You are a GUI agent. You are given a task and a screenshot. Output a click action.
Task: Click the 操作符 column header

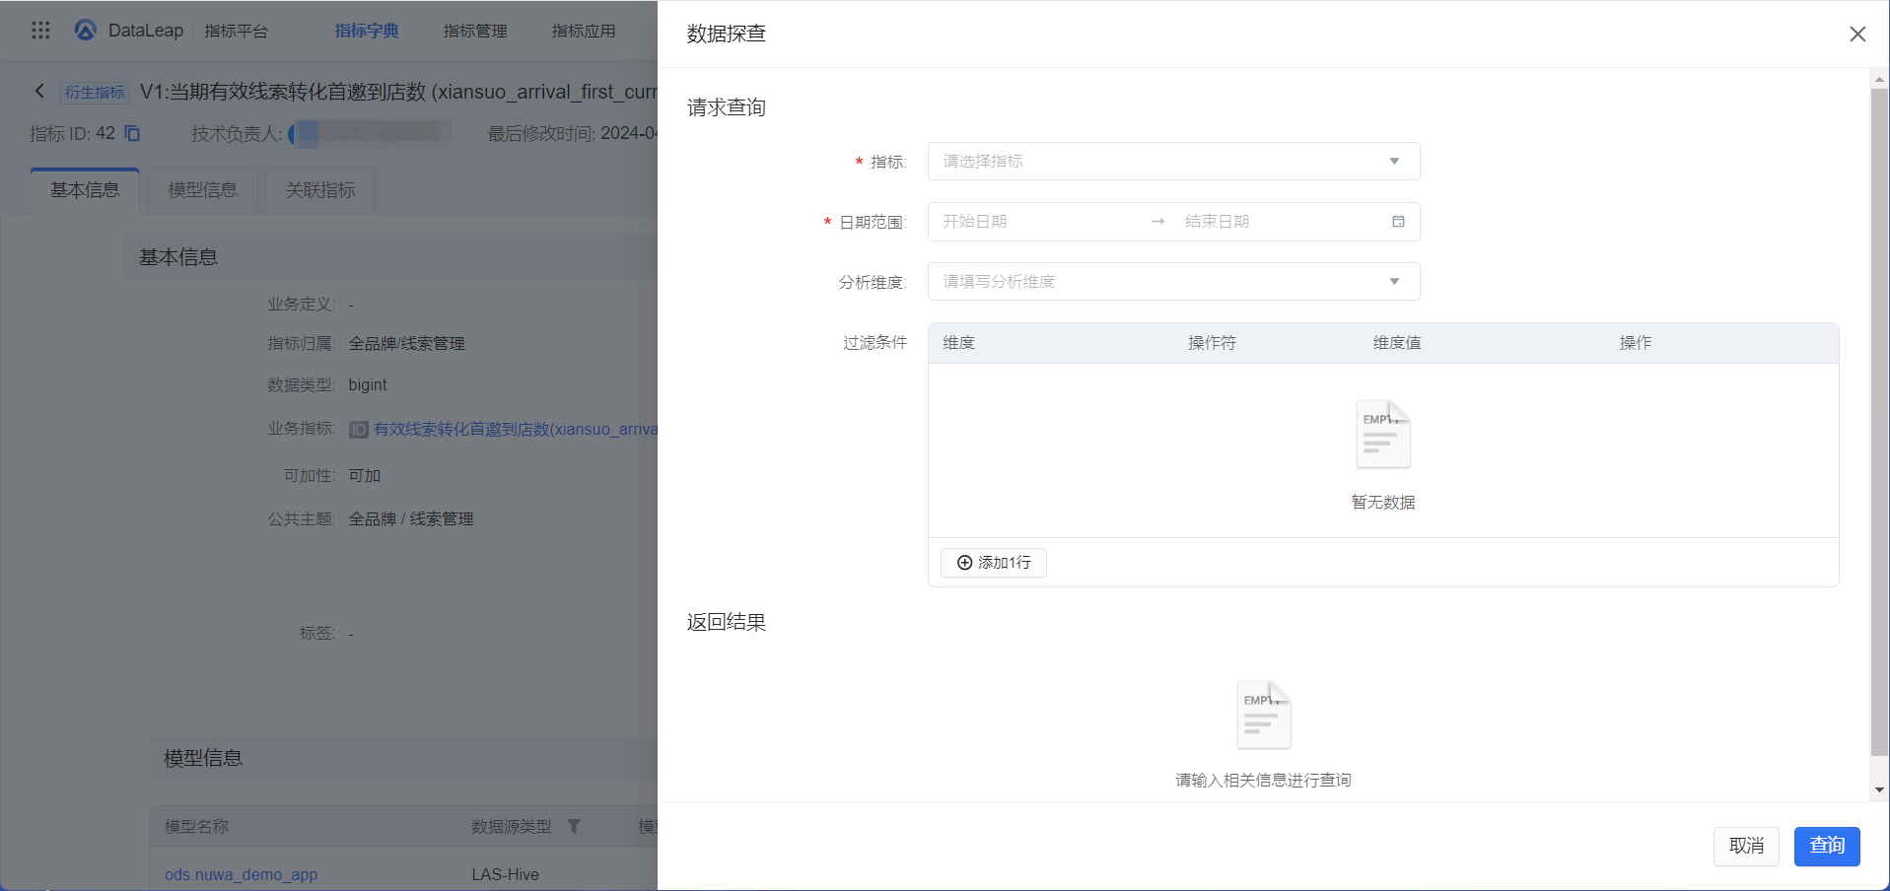1212,343
